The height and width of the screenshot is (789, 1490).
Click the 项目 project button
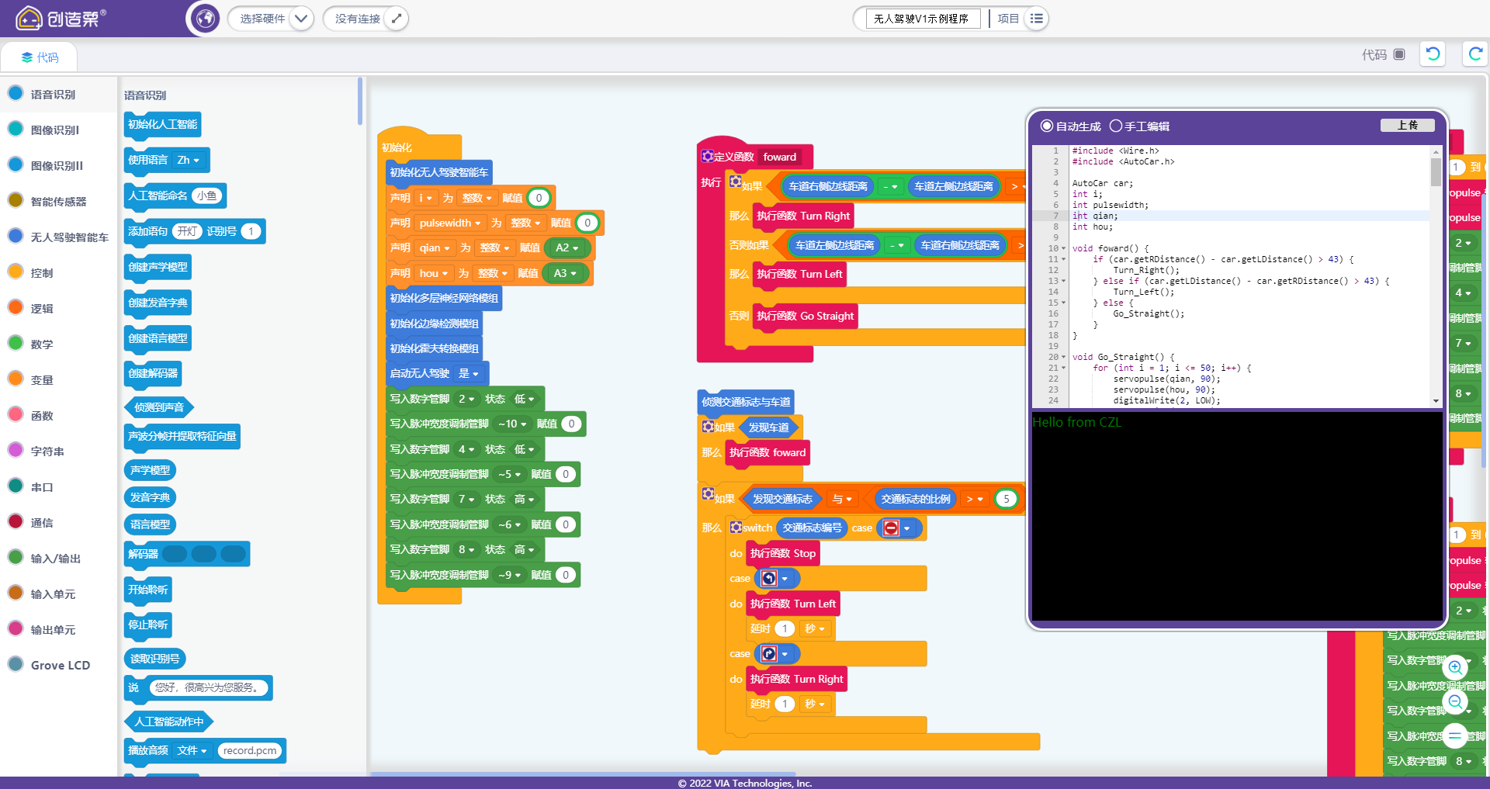pyautogui.click(x=1007, y=19)
